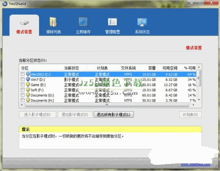Click the vertical scrollbar thumb in partition list
The image size is (220, 171).
[x=199, y=78]
